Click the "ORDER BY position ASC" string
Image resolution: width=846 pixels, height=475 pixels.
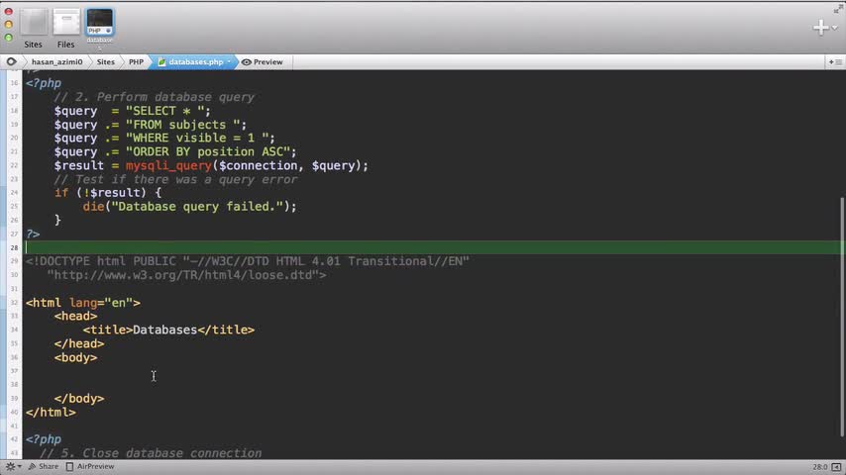coord(208,152)
